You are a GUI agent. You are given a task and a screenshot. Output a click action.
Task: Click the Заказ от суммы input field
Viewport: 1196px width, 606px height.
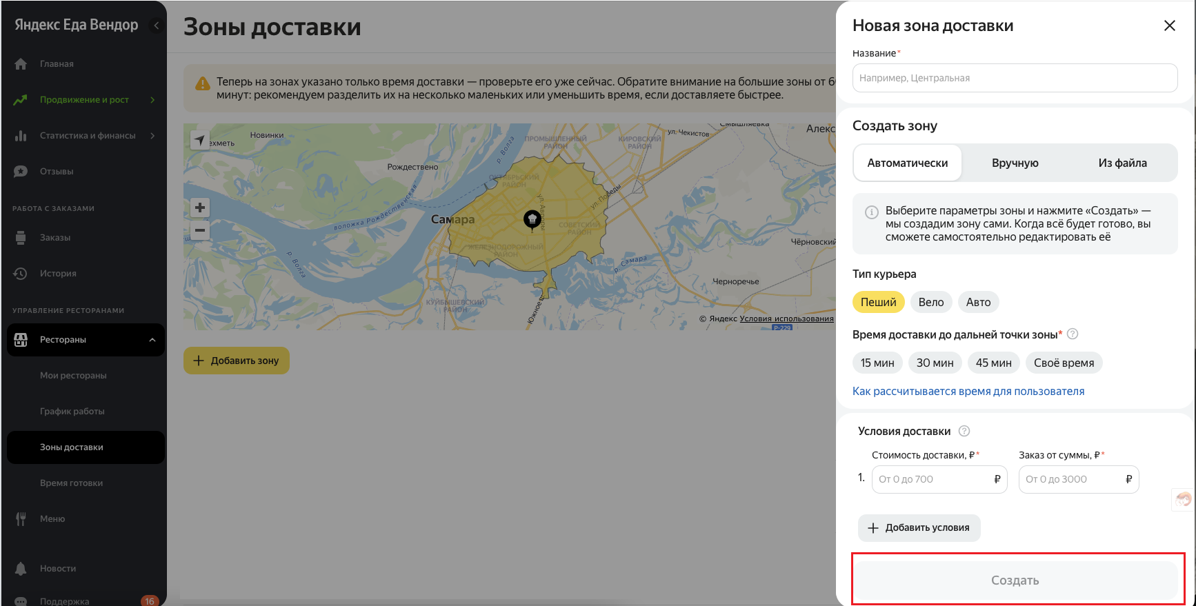(x=1079, y=479)
